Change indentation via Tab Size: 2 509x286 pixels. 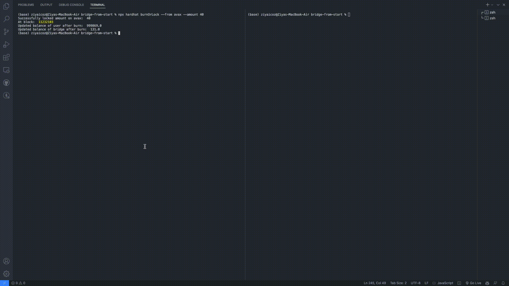tap(398, 283)
